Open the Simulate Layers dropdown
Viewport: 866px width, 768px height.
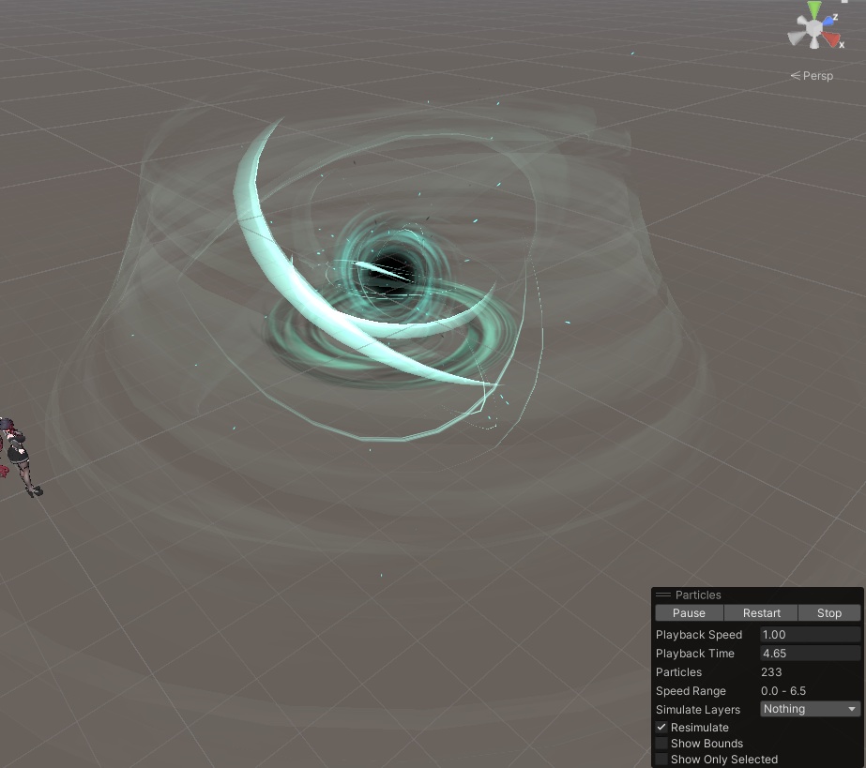[808, 709]
